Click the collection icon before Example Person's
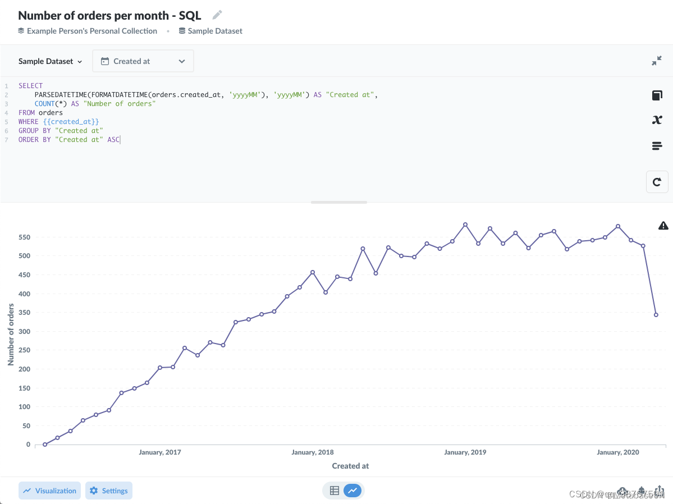This screenshot has width=673, height=504. tap(21, 31)
